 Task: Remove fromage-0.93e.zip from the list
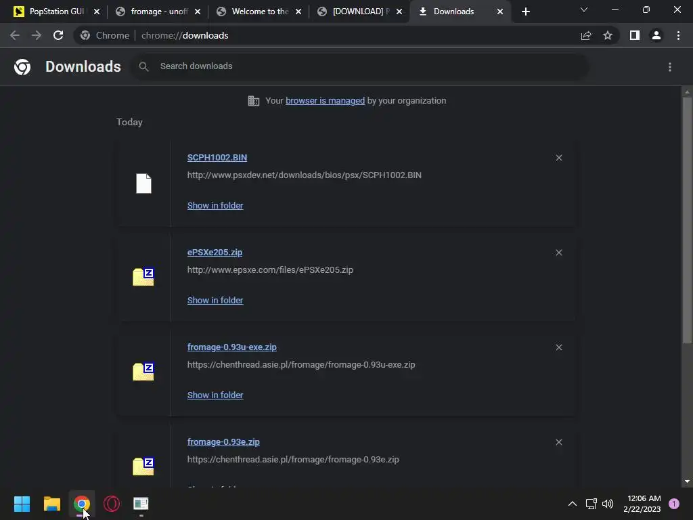pos(558,442)
